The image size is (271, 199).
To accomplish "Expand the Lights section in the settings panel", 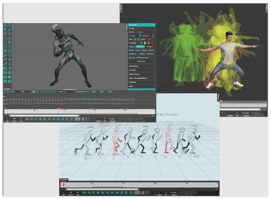I will pyautogui.click(x=142, y=86).
